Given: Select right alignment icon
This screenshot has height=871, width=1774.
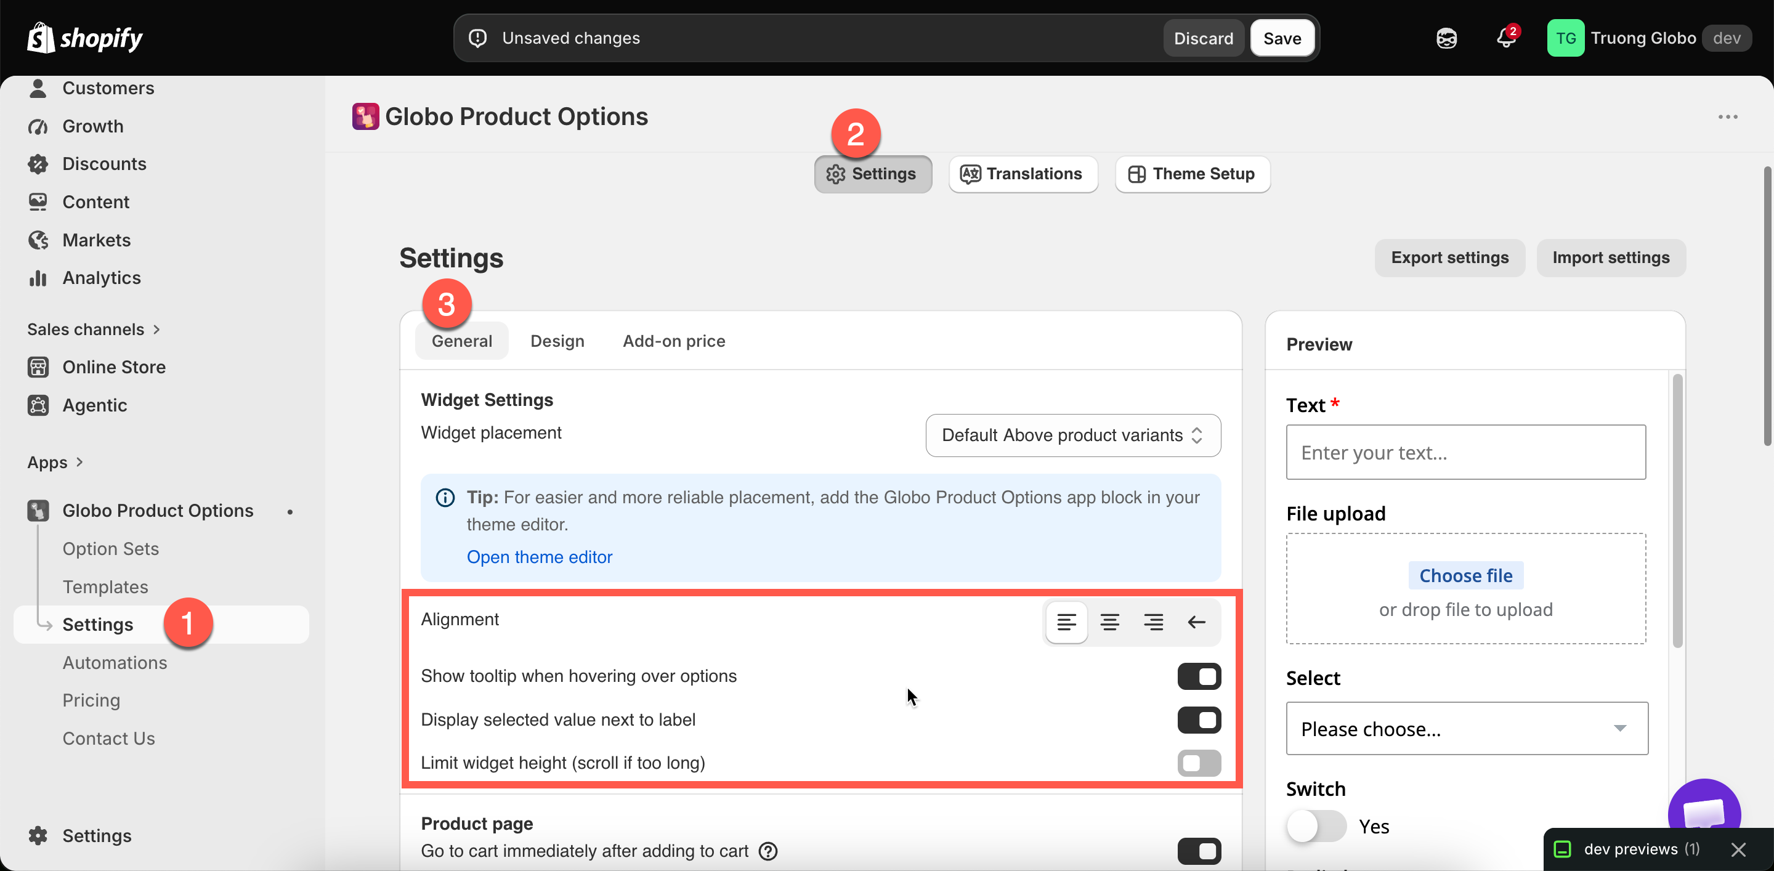Looking at the screenshot, I should click(1154, 622).
